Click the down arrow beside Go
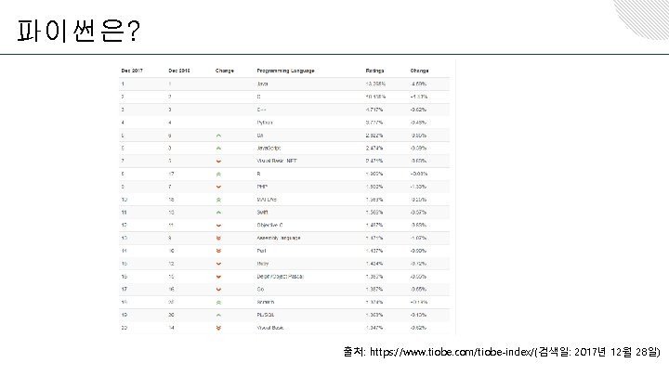 218,289
